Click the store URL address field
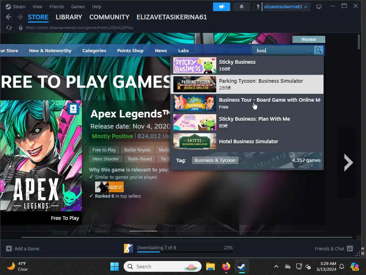366x275 pixels. [x=80, y=28]
